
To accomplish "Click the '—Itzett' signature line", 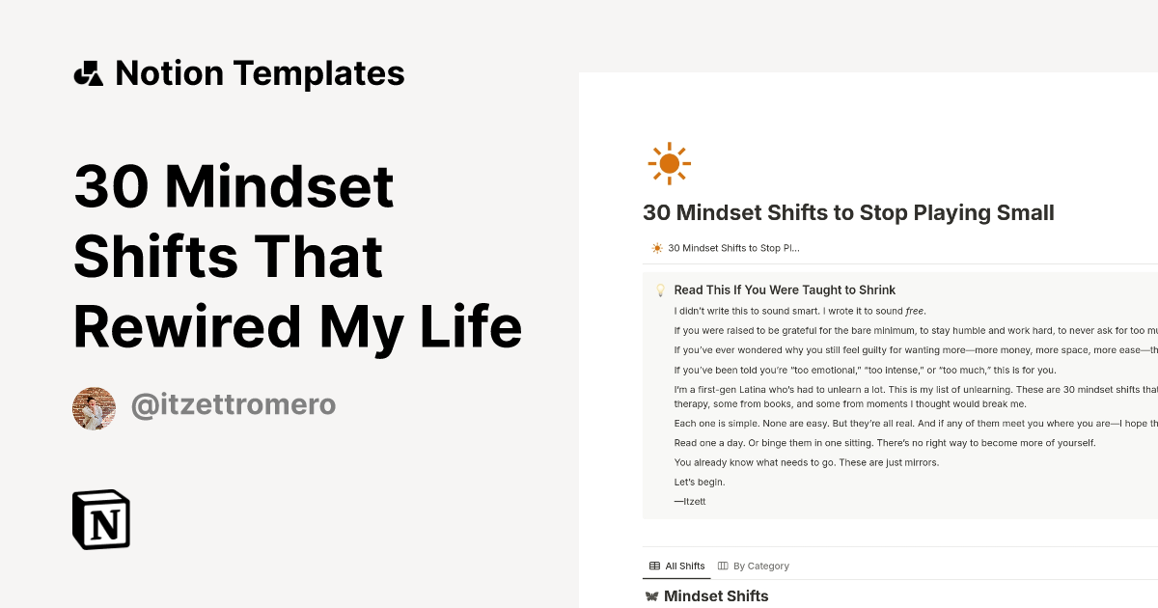I will (x=689, y=501).
